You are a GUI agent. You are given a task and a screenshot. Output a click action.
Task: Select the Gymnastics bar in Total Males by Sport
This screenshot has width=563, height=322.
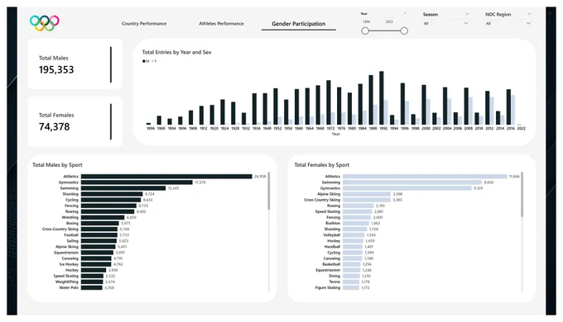point(137,182)
